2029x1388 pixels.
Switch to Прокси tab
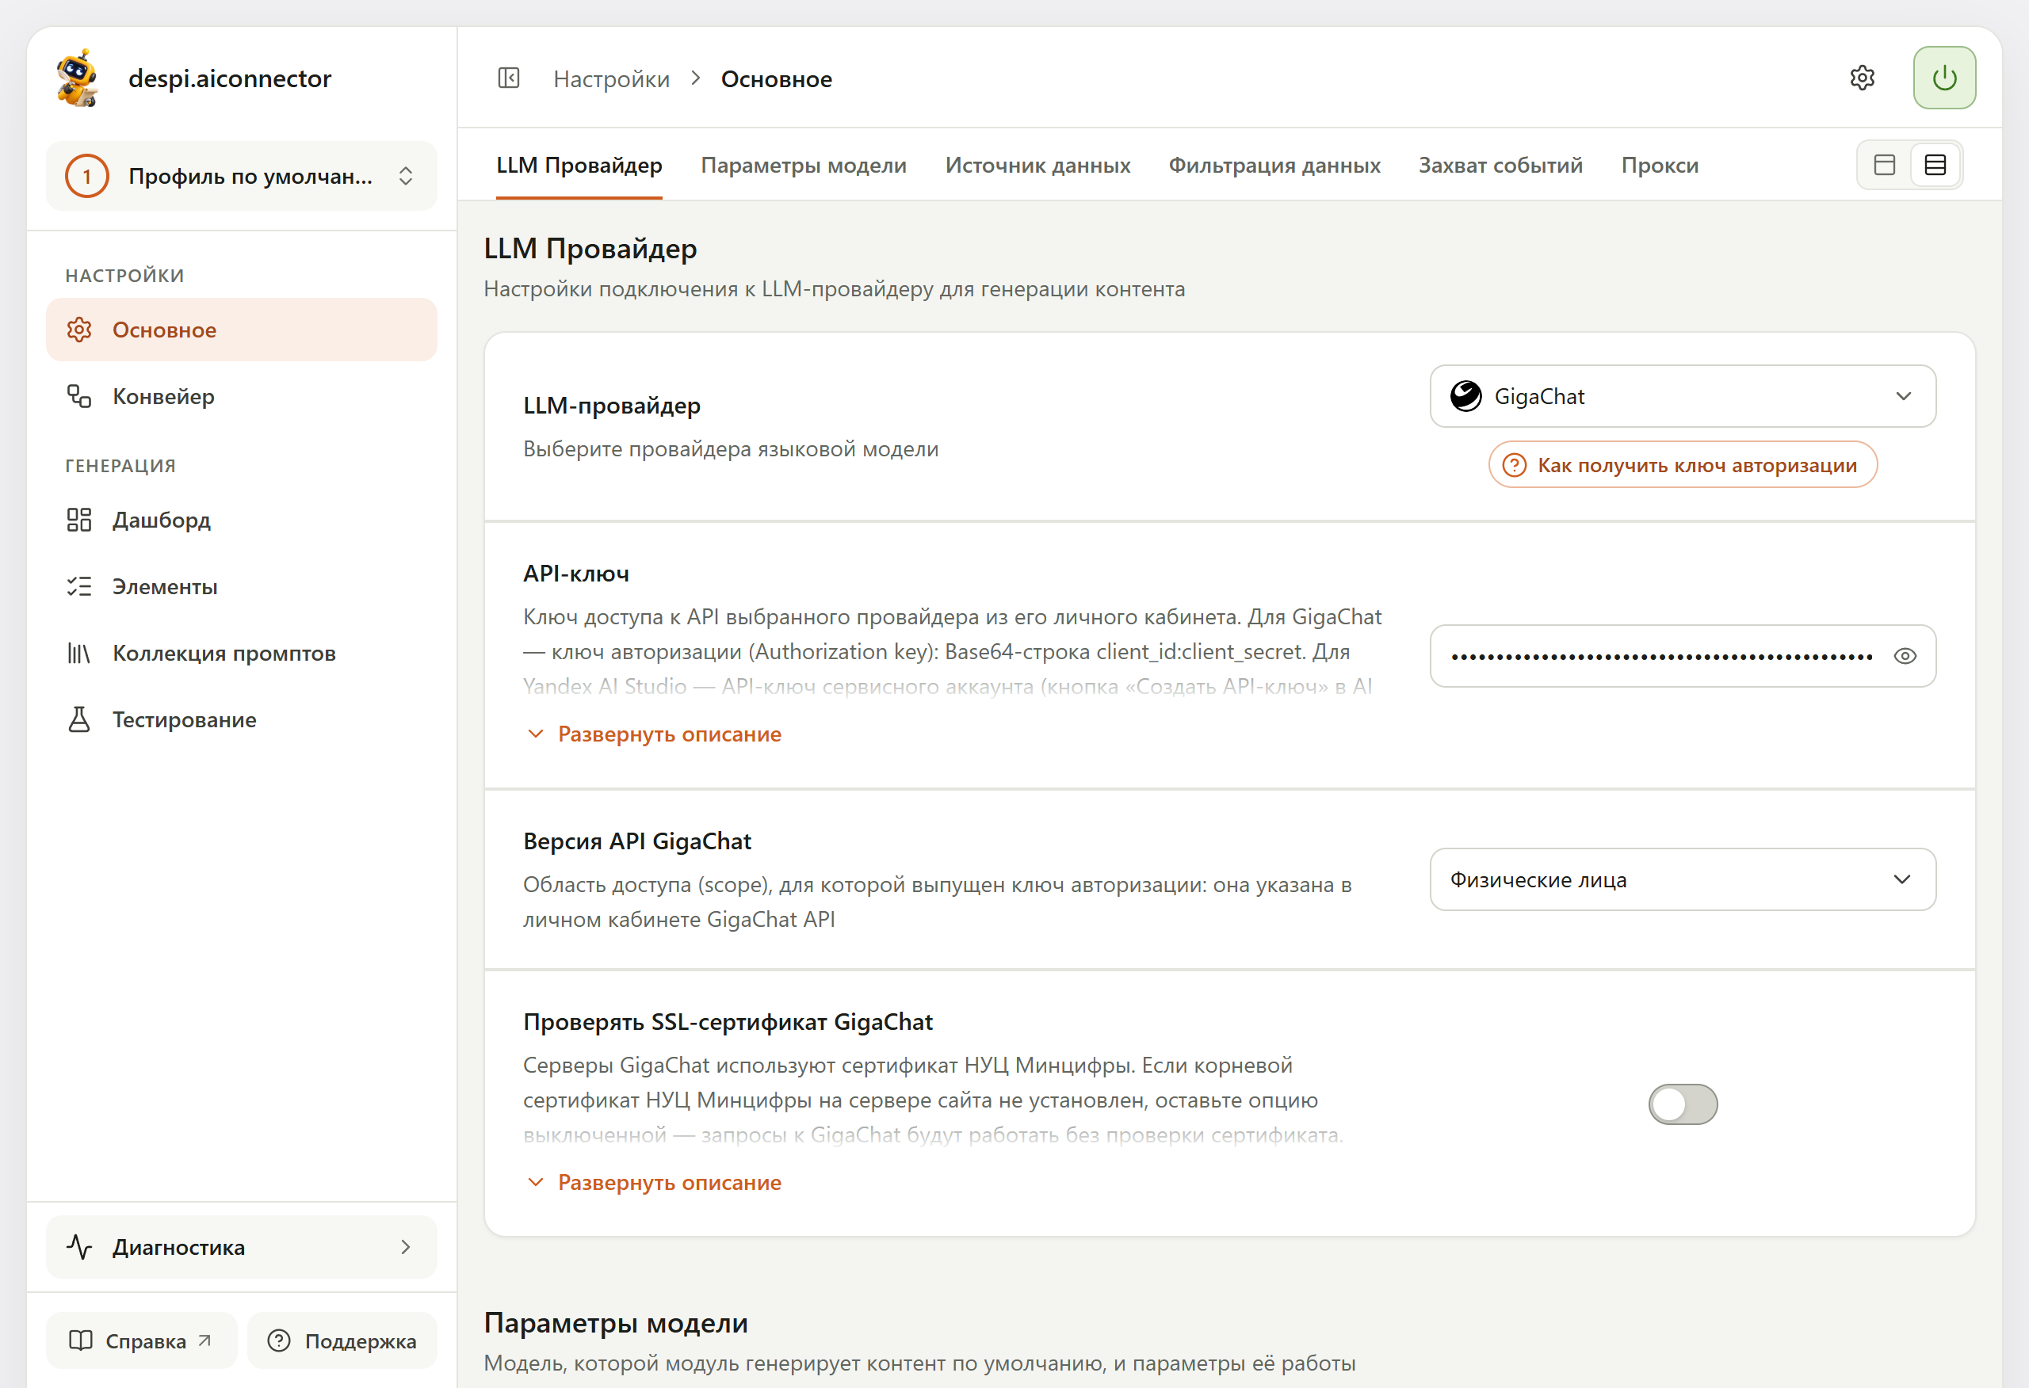coord(1660,165)
